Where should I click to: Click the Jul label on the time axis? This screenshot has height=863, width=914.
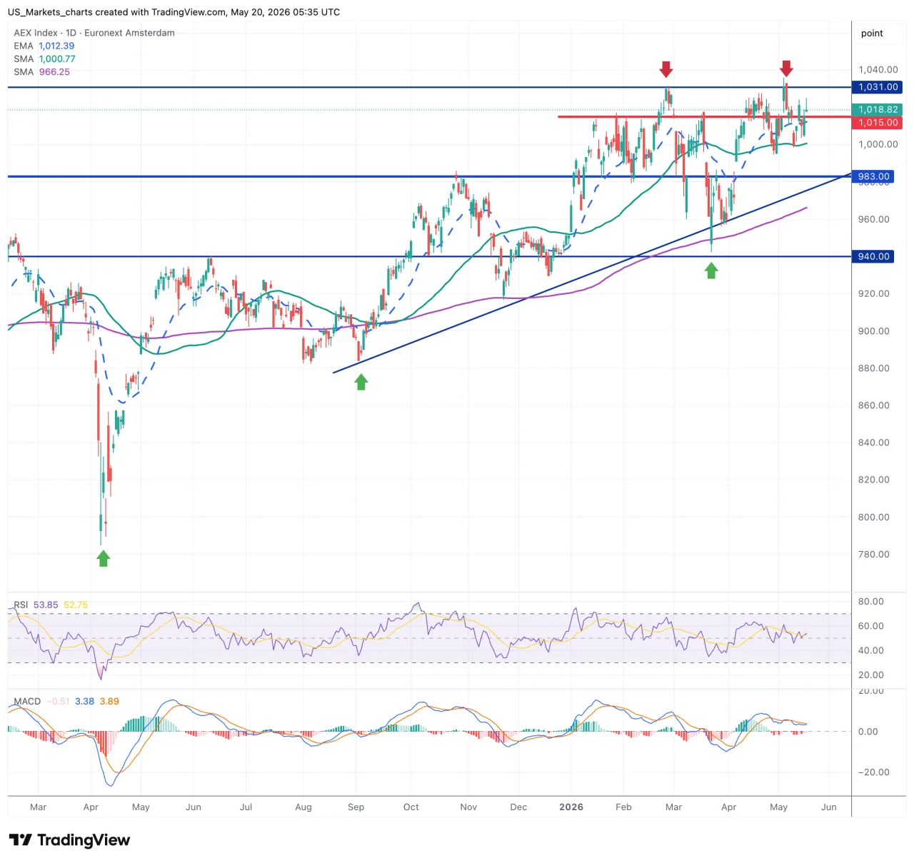click(x=246, y=807)
